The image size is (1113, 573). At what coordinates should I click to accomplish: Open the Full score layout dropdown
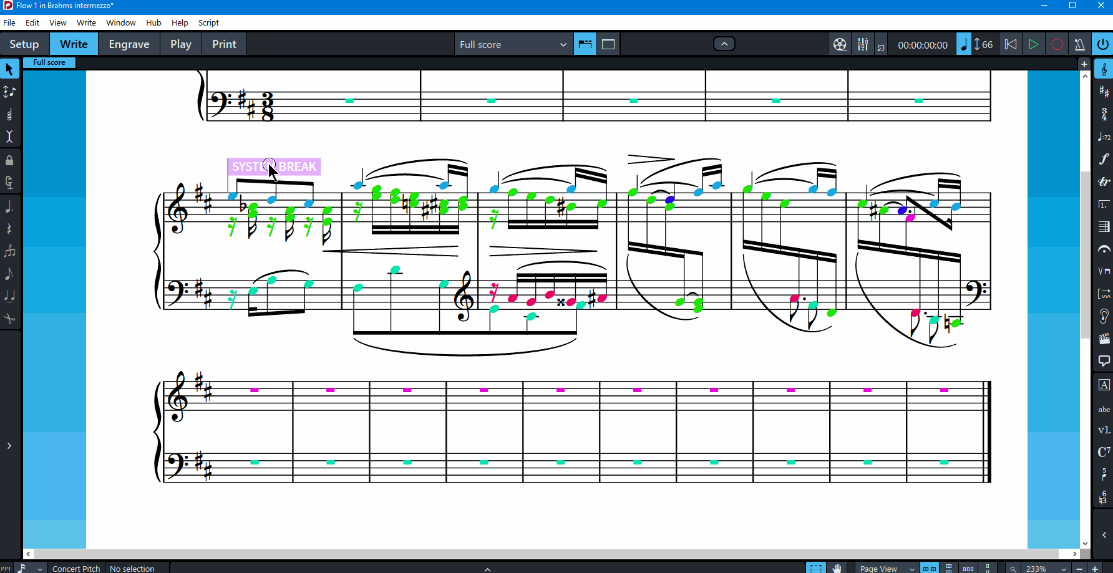tap(513, 44)
